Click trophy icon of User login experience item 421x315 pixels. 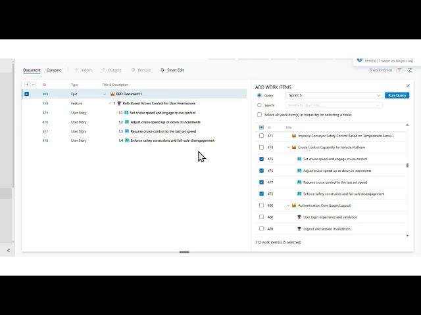[299, 217]
